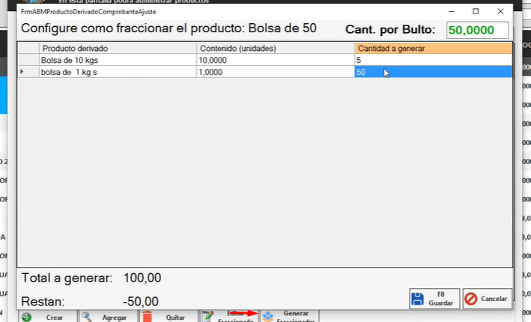The height and width of the screenshot is (322, 531).
Task: Click the F8 Guardar save disk icon
Action: pyautogui.click(x=419, y=299)
